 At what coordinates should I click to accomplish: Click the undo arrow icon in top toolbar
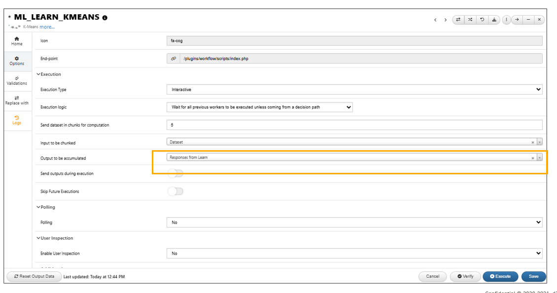point(482,20)
